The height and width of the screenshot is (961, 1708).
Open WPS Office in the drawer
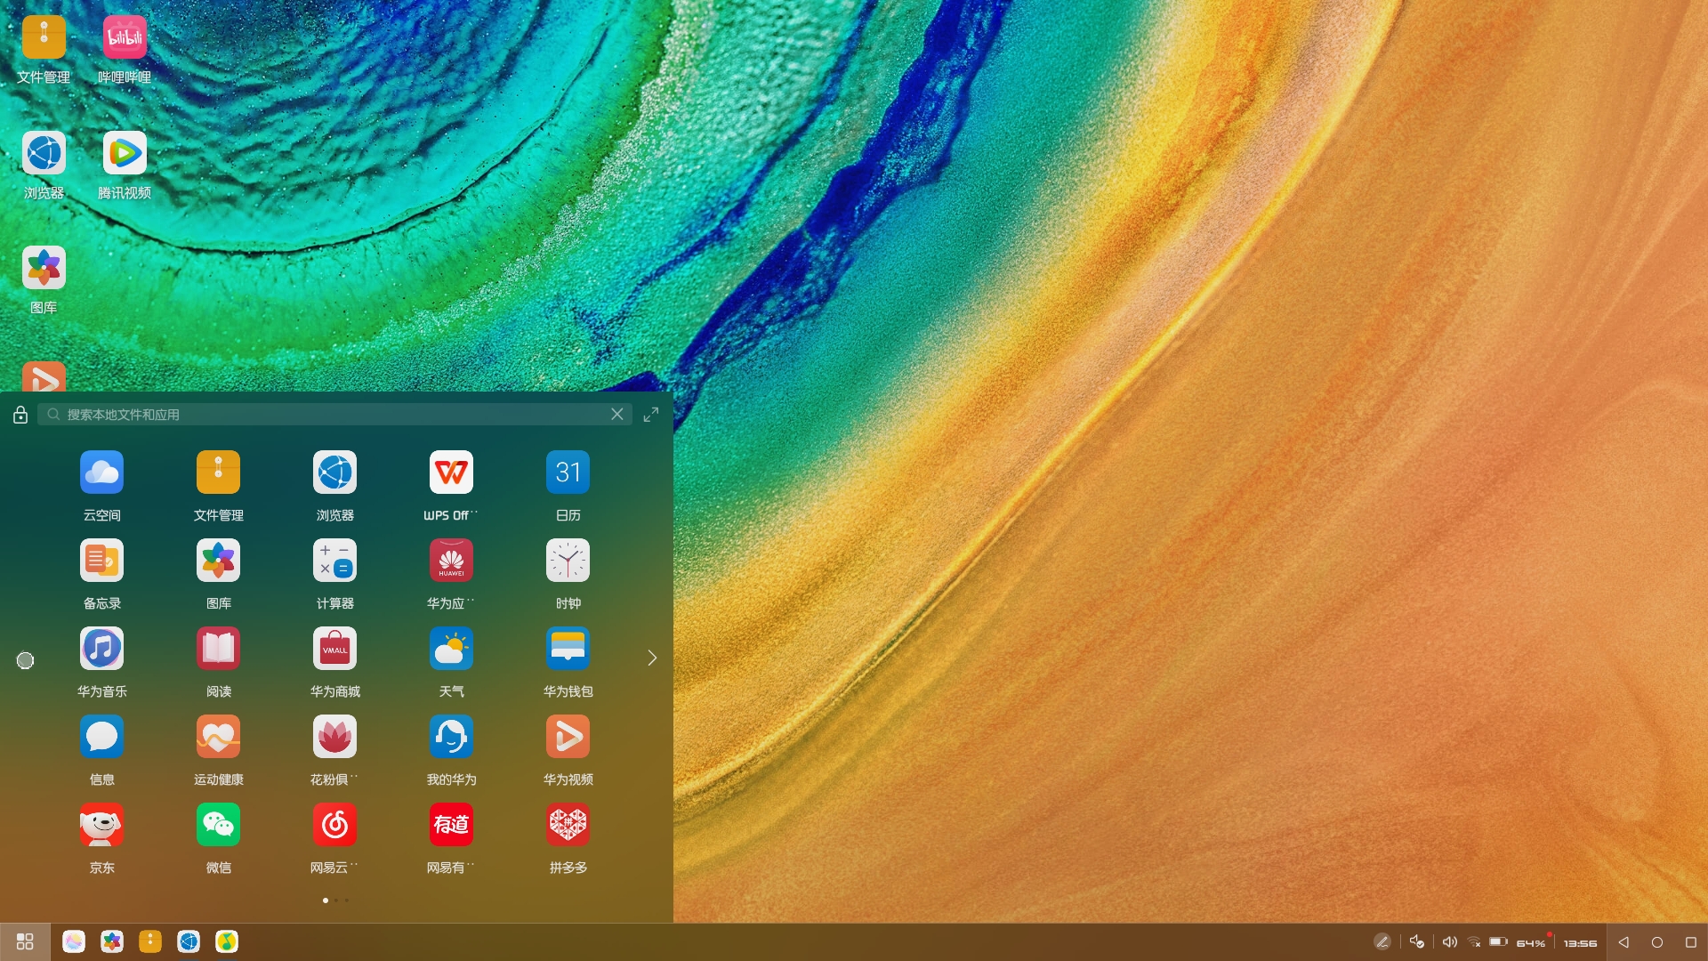coord(451,472)
